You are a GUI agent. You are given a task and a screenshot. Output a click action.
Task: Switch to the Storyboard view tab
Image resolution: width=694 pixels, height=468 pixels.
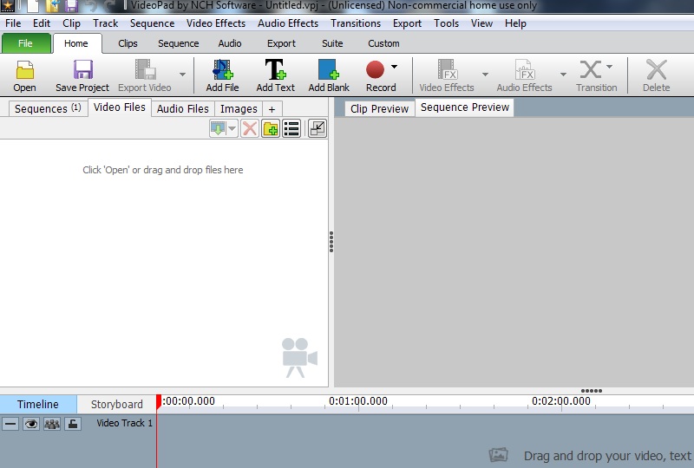117,405
